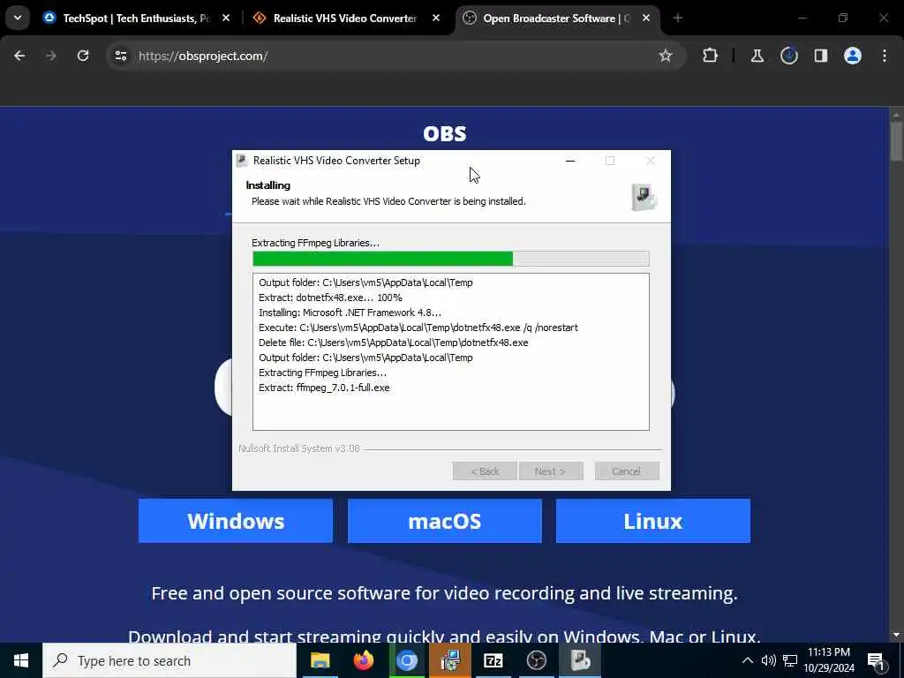904x678 pixels.
Task: Bookmark this page with the star icon
Action: (666, 56)
